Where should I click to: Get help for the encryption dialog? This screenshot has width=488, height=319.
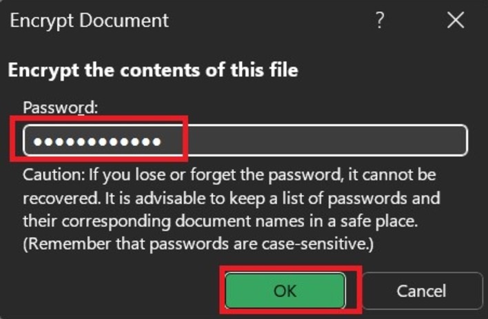coord(380,20)
